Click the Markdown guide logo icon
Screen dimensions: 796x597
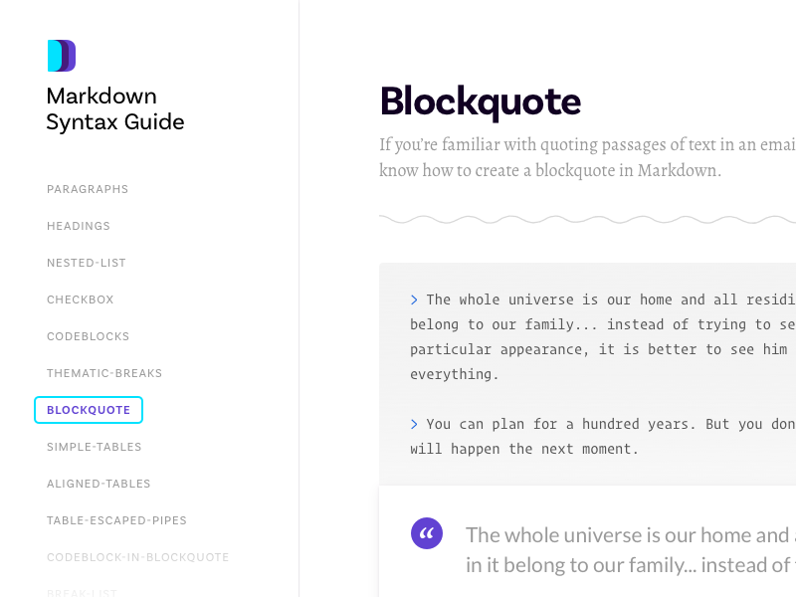(x=62, y=56)
